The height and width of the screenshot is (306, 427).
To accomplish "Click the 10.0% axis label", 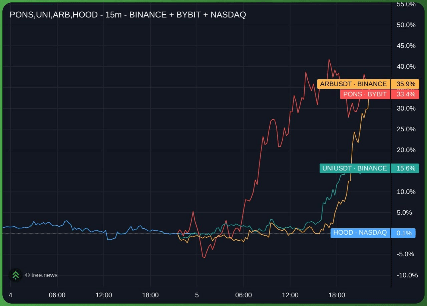I will (x=406, y=192).
